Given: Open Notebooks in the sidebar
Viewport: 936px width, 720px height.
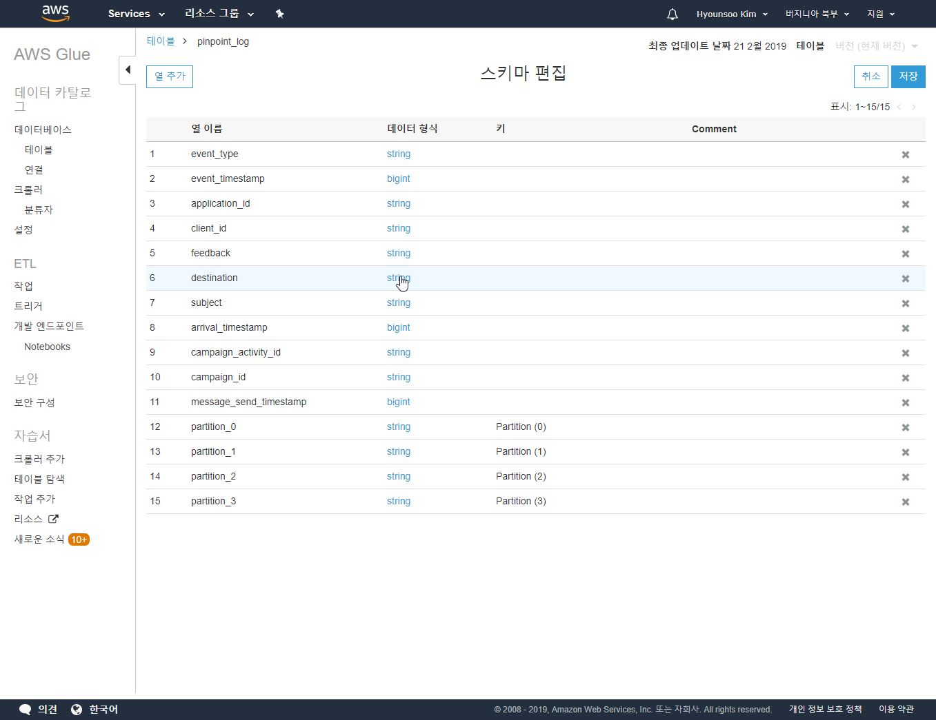Looking at the screenshot, I should pos(47,347).
